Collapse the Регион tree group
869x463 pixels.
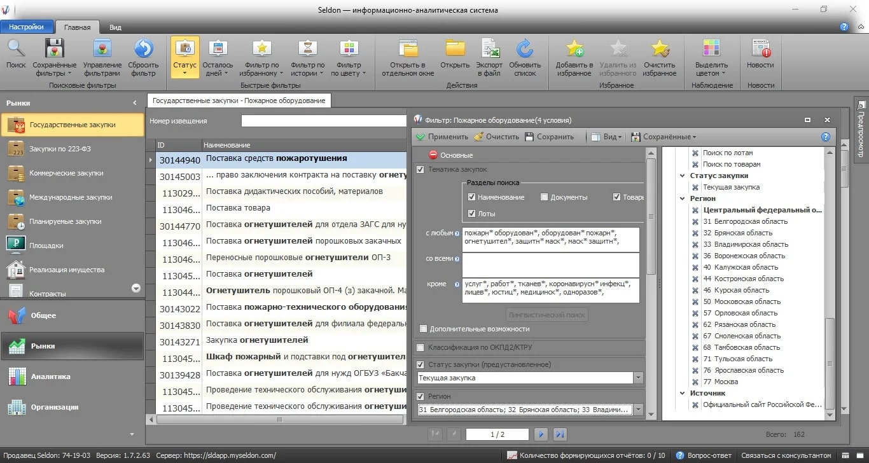pyautogui.click(x=684, y=198)
